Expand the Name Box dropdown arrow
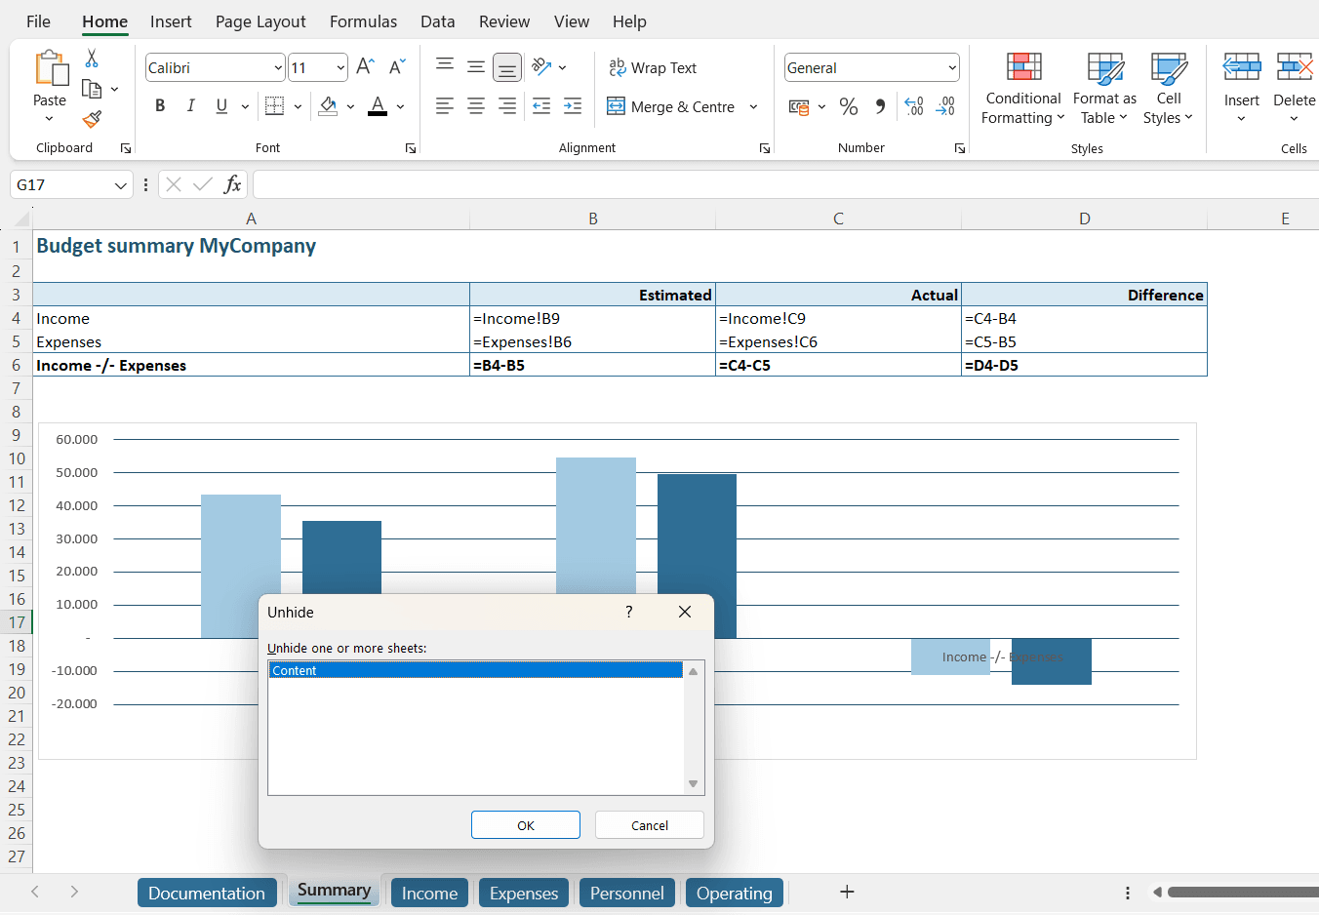The height and width of the screenshot is (915, 1319). [121, 185]
